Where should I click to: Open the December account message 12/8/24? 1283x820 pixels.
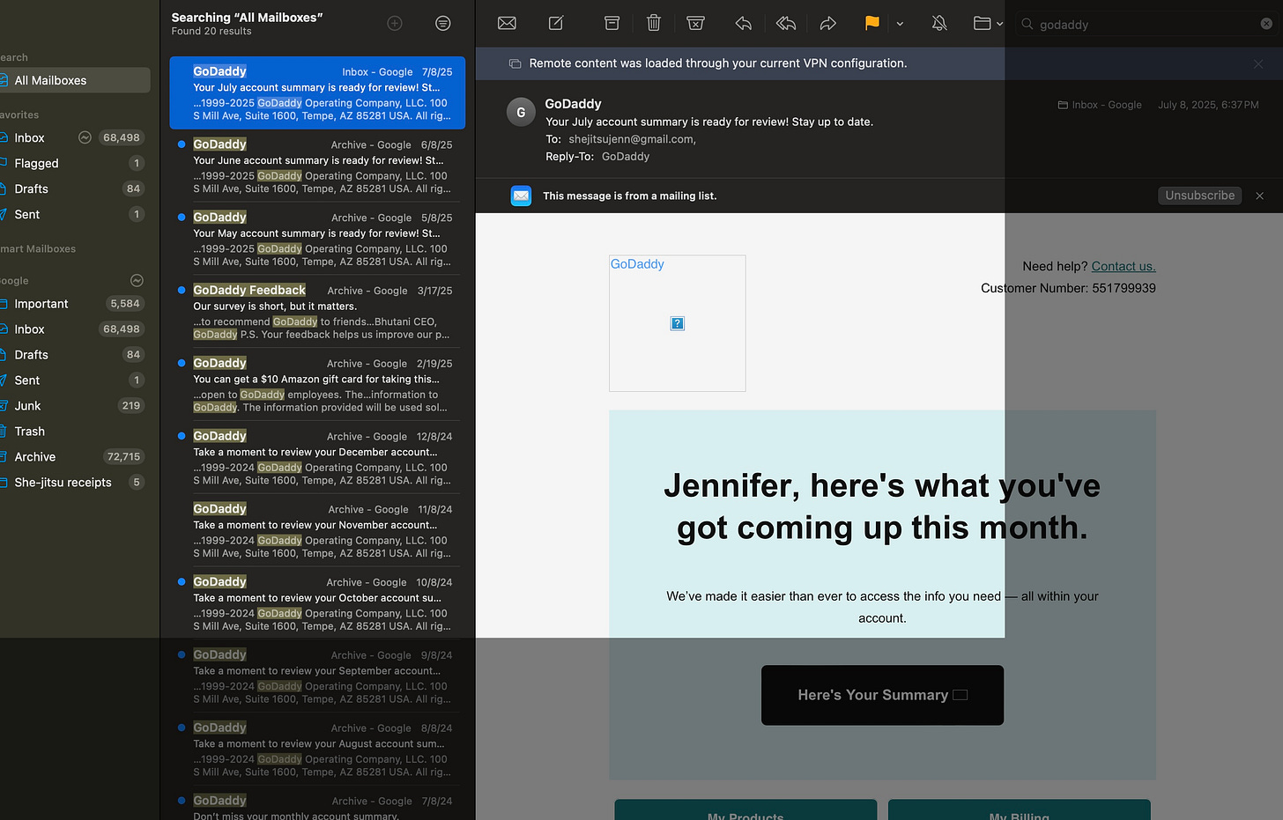click(317, 458)
